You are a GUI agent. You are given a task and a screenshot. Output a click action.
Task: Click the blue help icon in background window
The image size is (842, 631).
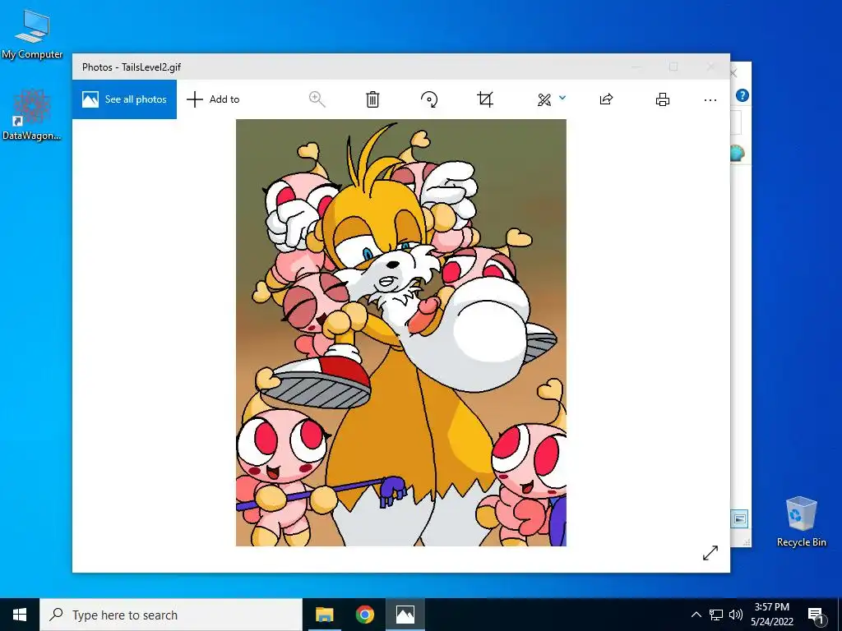[743, 95]
